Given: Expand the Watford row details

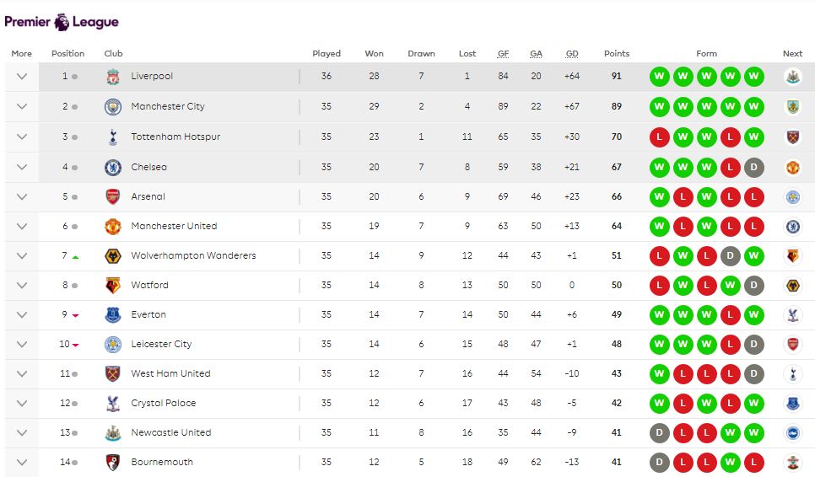Looking at the screenshot, I should pos(22,285).
